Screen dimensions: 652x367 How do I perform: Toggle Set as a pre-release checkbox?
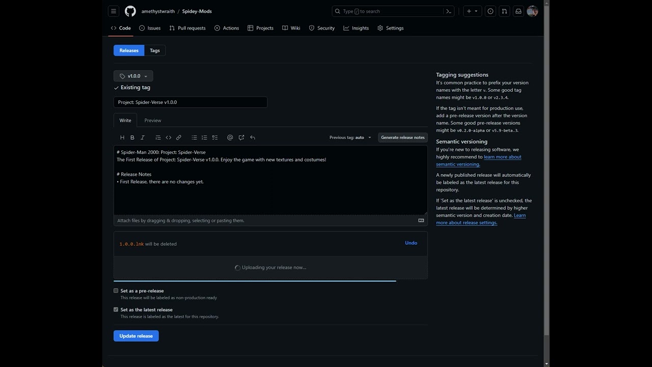[116, 291]
